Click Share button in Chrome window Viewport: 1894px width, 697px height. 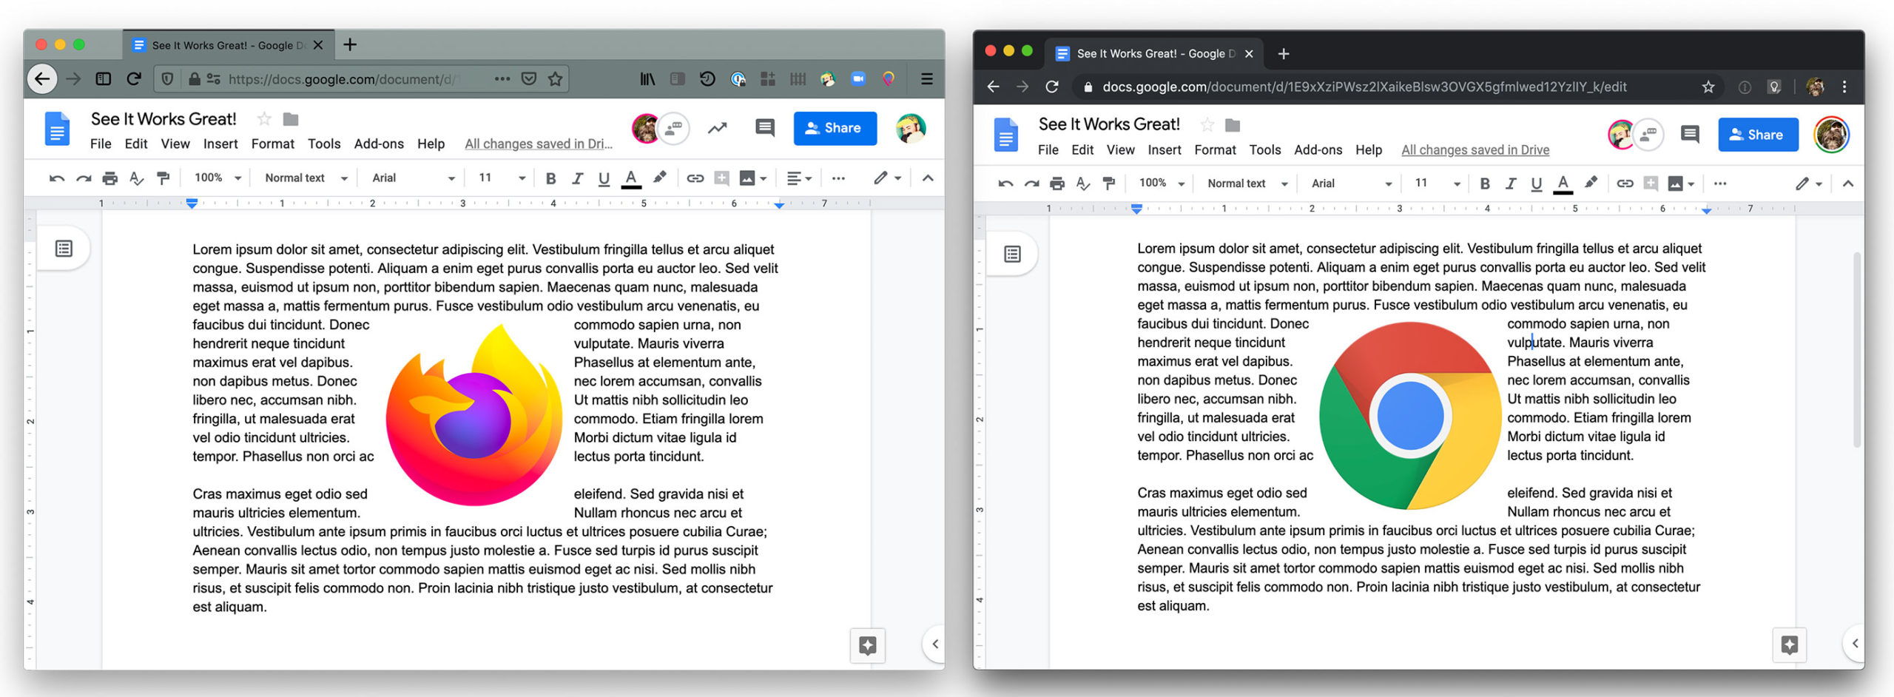pos(1758,135)
